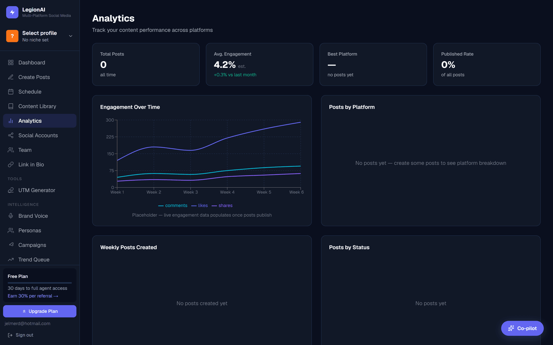Viewport: 553px width, 345px height.
Task: Go to Link in Bio
Action: tap(40, 164)
